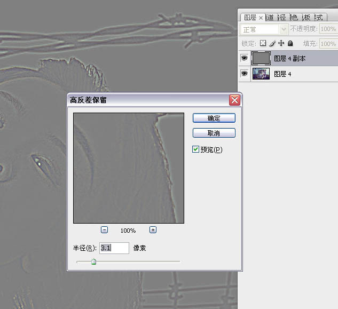Image resolution: width=338 pixels, height=309 pixels.
Task: Select the lock image pixels brush icon
Action: click(x=272, y=43)
